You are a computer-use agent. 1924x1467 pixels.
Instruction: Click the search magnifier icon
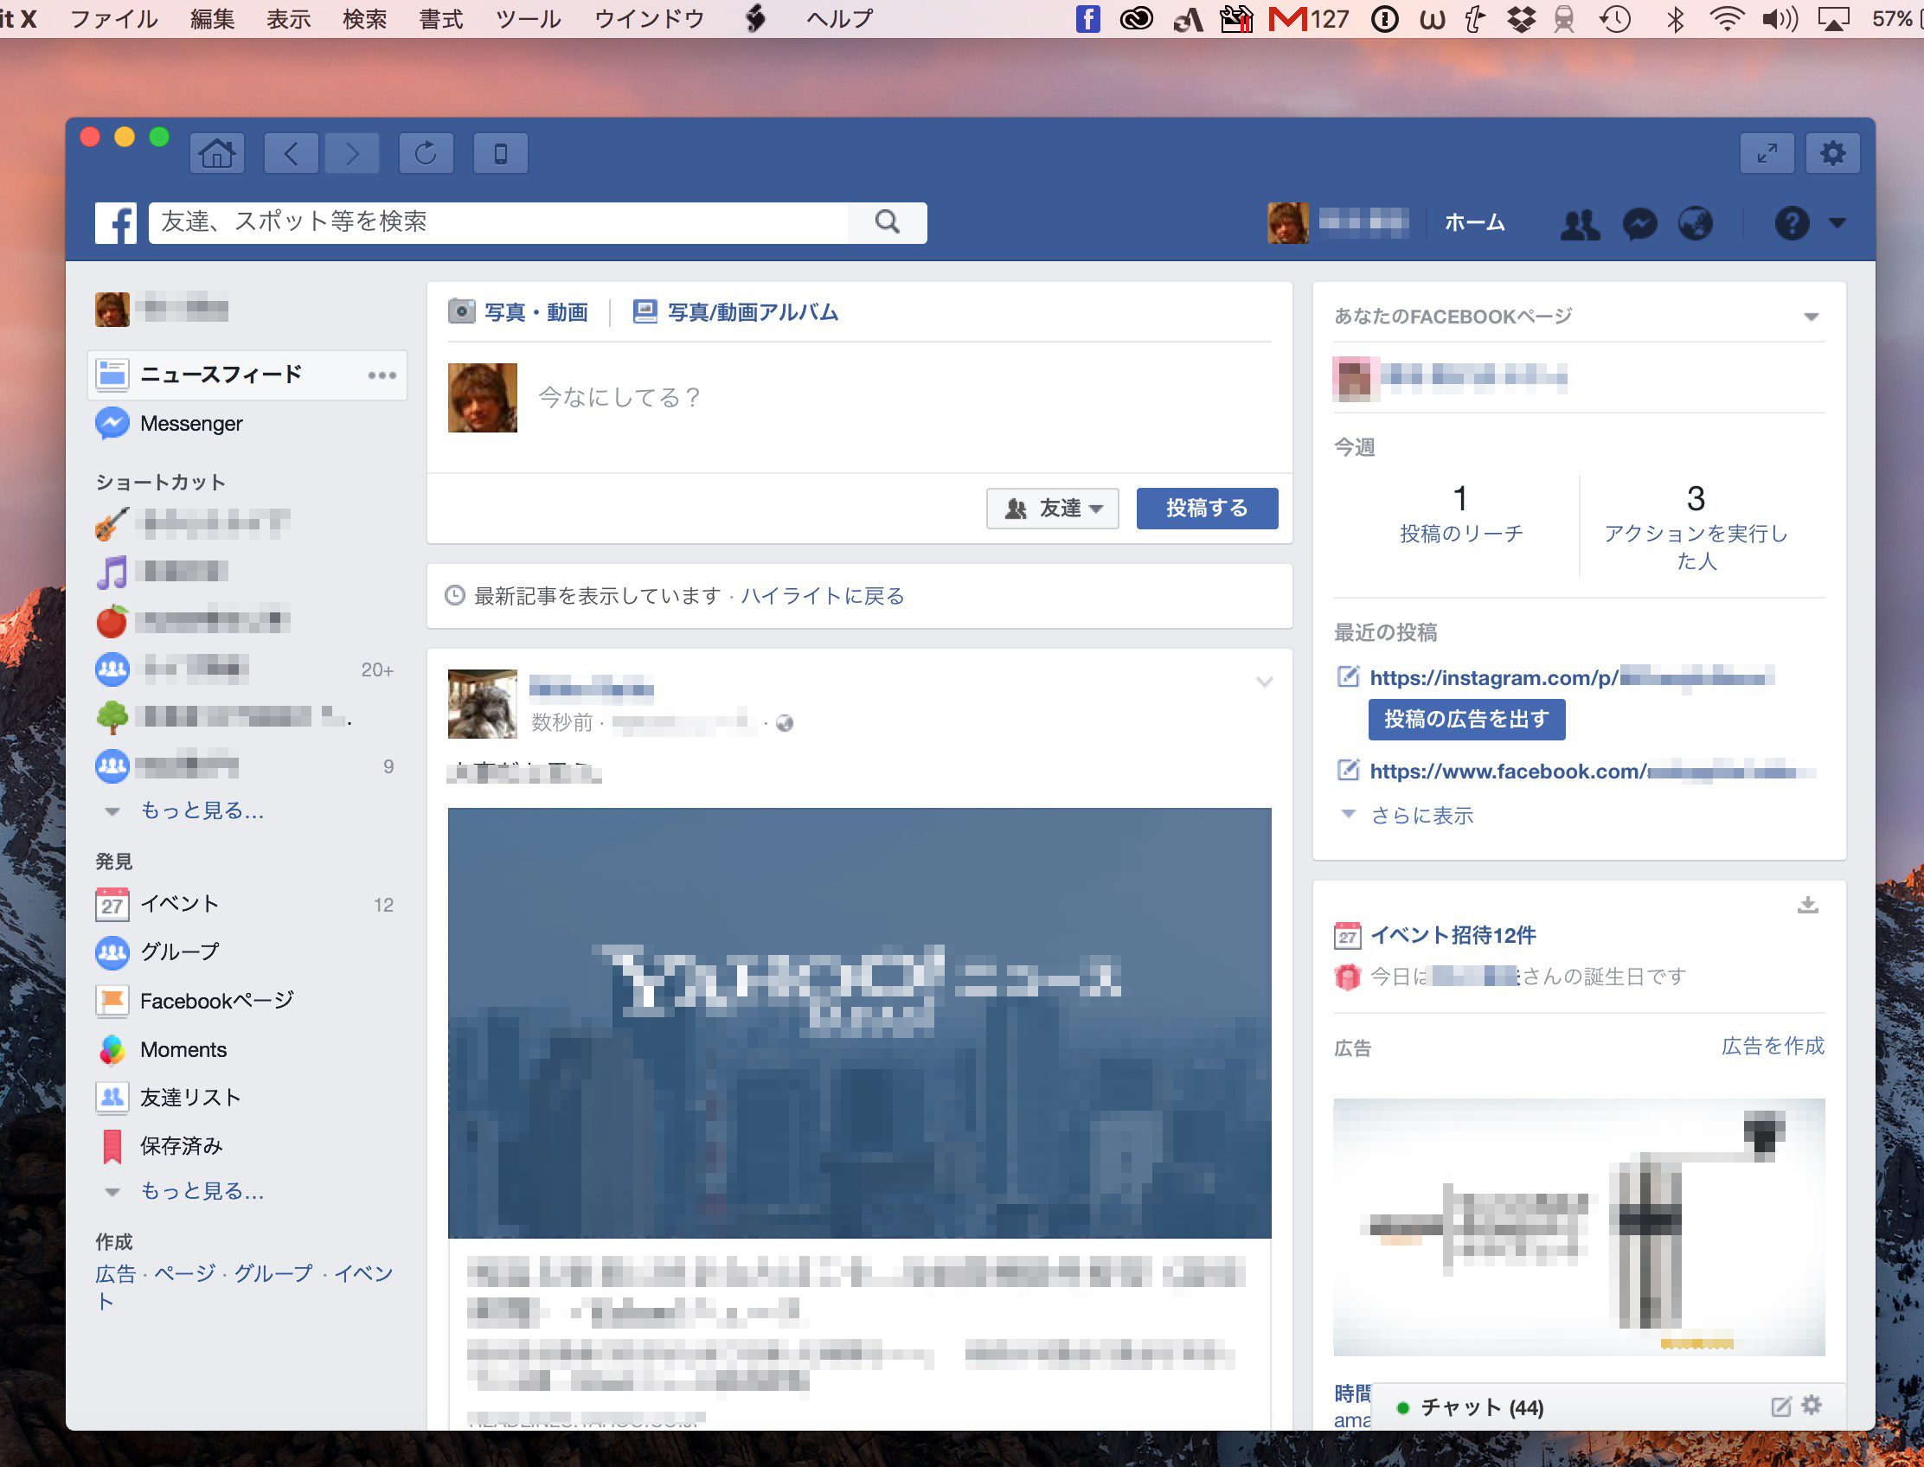(x=888, y=221)
